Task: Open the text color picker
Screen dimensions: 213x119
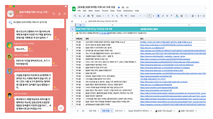Action: click(171, 16)
